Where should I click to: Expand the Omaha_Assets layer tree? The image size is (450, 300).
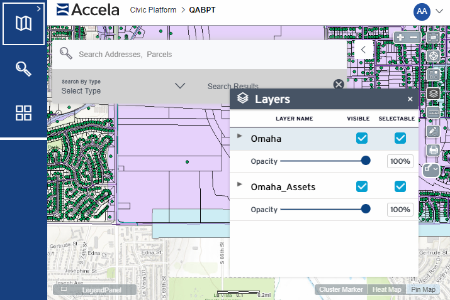click(239, 185)
